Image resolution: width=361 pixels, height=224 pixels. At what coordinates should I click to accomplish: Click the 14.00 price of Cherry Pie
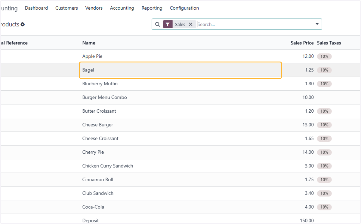308,152
